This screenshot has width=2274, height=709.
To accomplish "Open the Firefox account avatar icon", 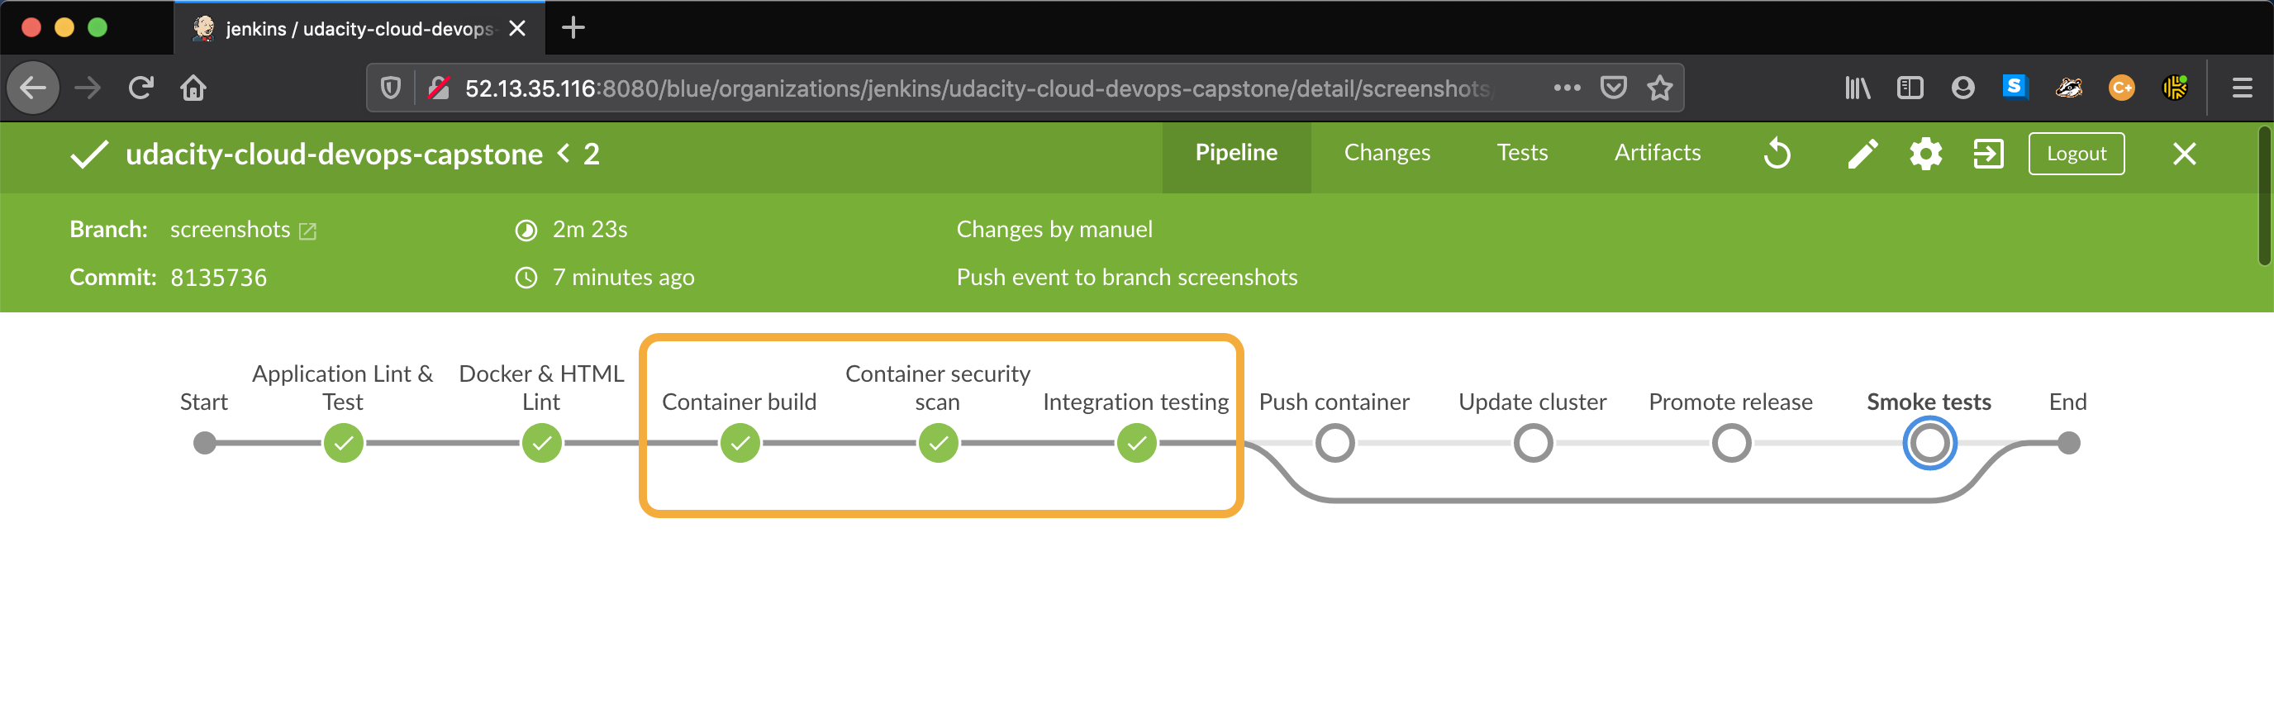I will [x=1962, y=88].
